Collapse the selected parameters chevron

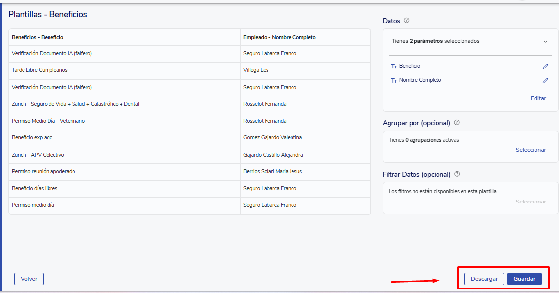click(545, 41)
